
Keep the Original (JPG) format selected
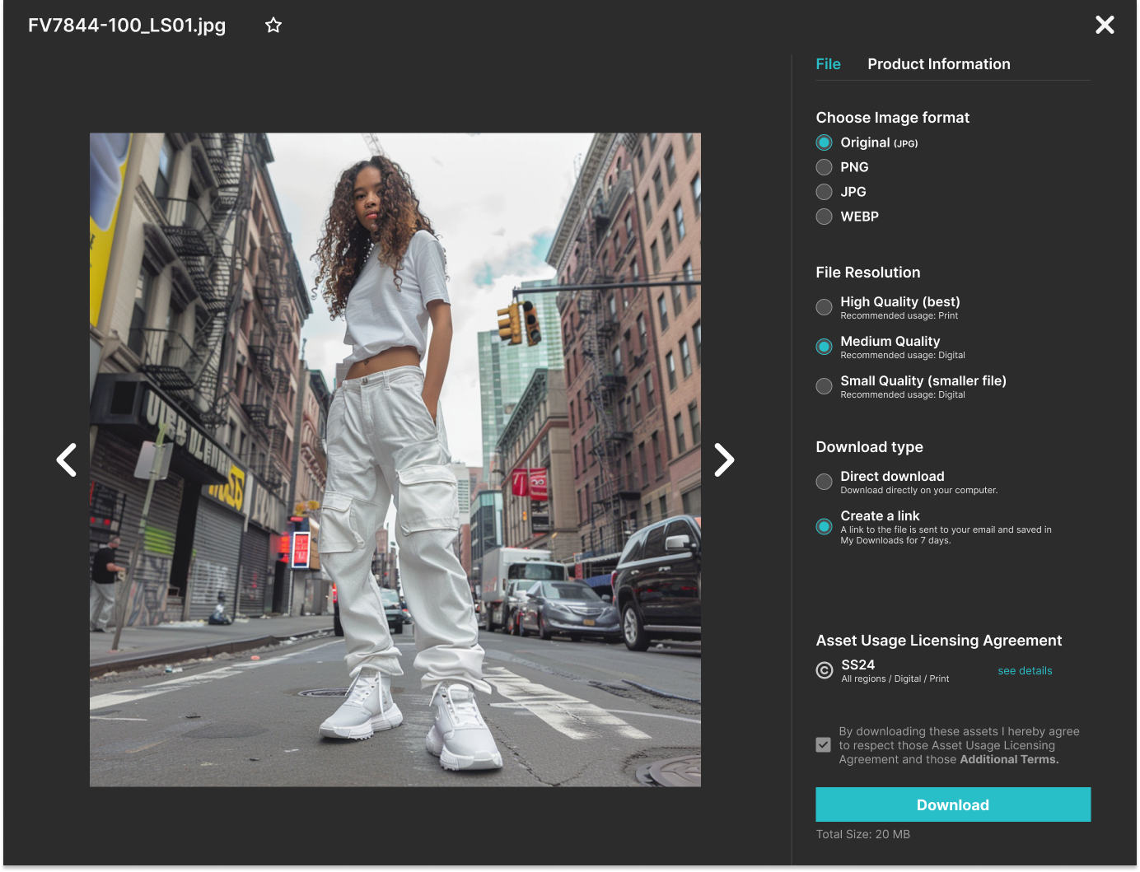point(823,142)
